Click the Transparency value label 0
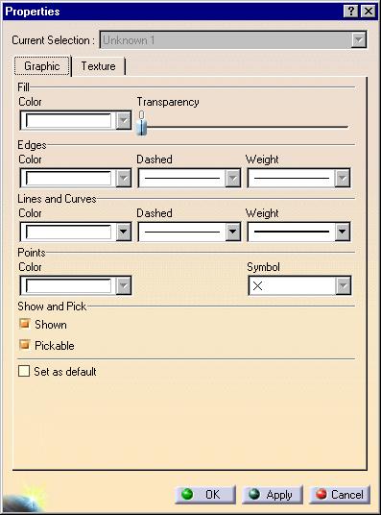The height and width of the screenshot is (515, 381). pyautogui.click(x=141, y=114)
